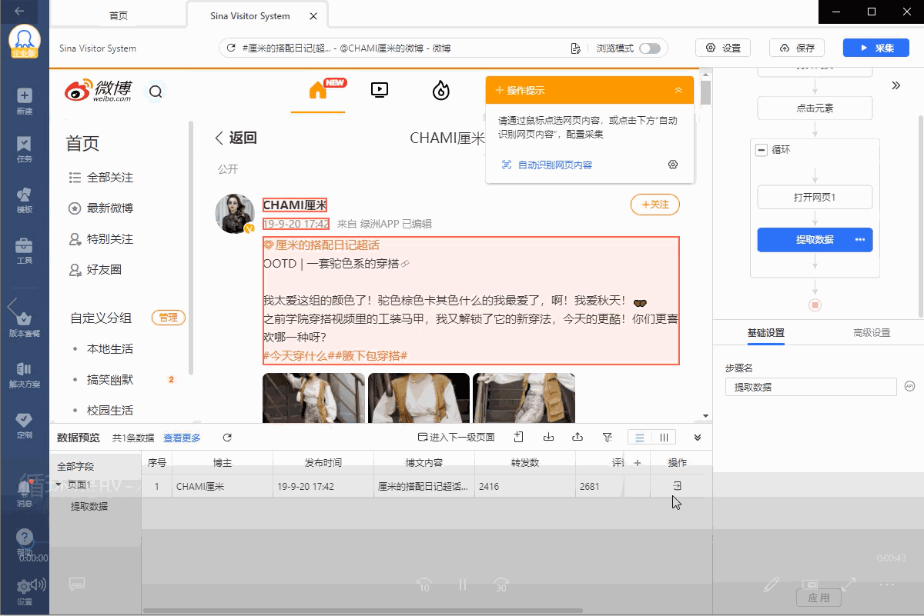Click the download icon in preview toolbar
924x616 pixels.
(x=549, y=438)
